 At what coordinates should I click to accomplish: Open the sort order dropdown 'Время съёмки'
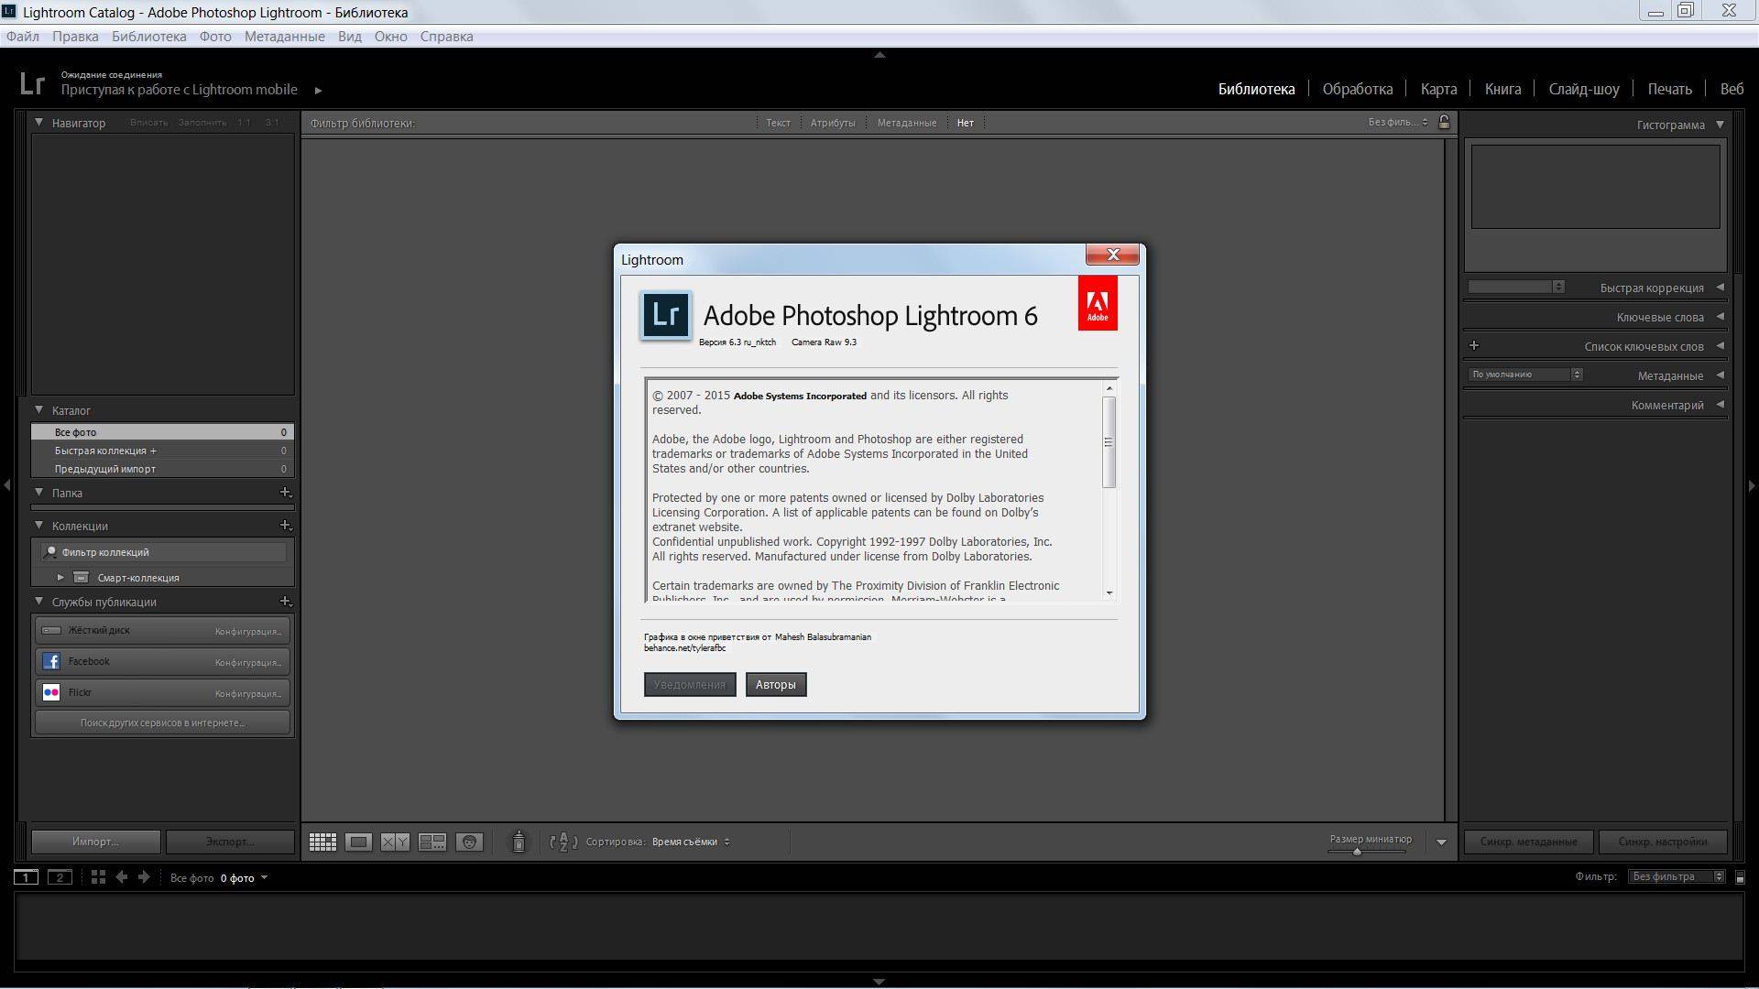click(691, 842)
